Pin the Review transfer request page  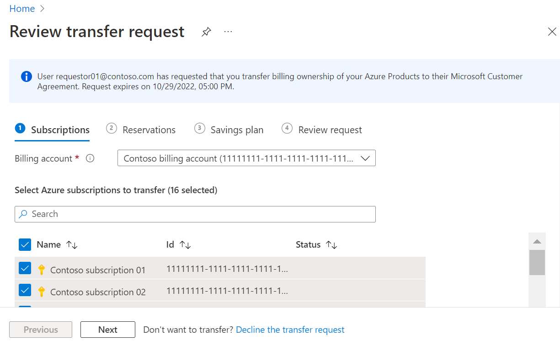207,32
